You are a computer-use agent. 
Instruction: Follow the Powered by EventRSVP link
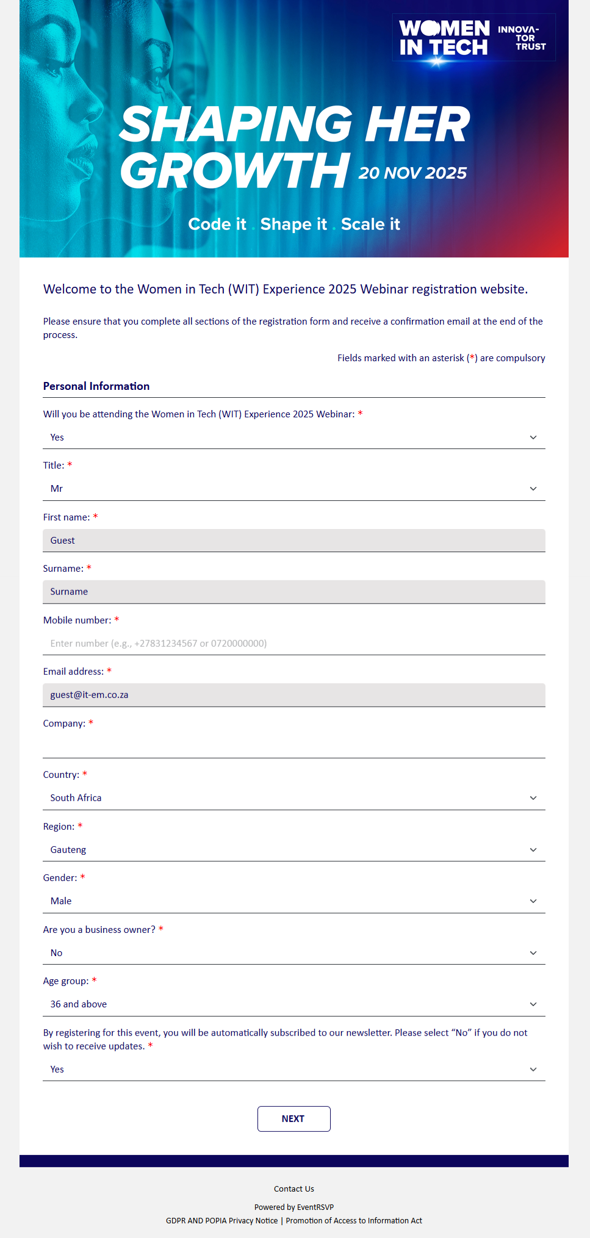click(294, 1207)
